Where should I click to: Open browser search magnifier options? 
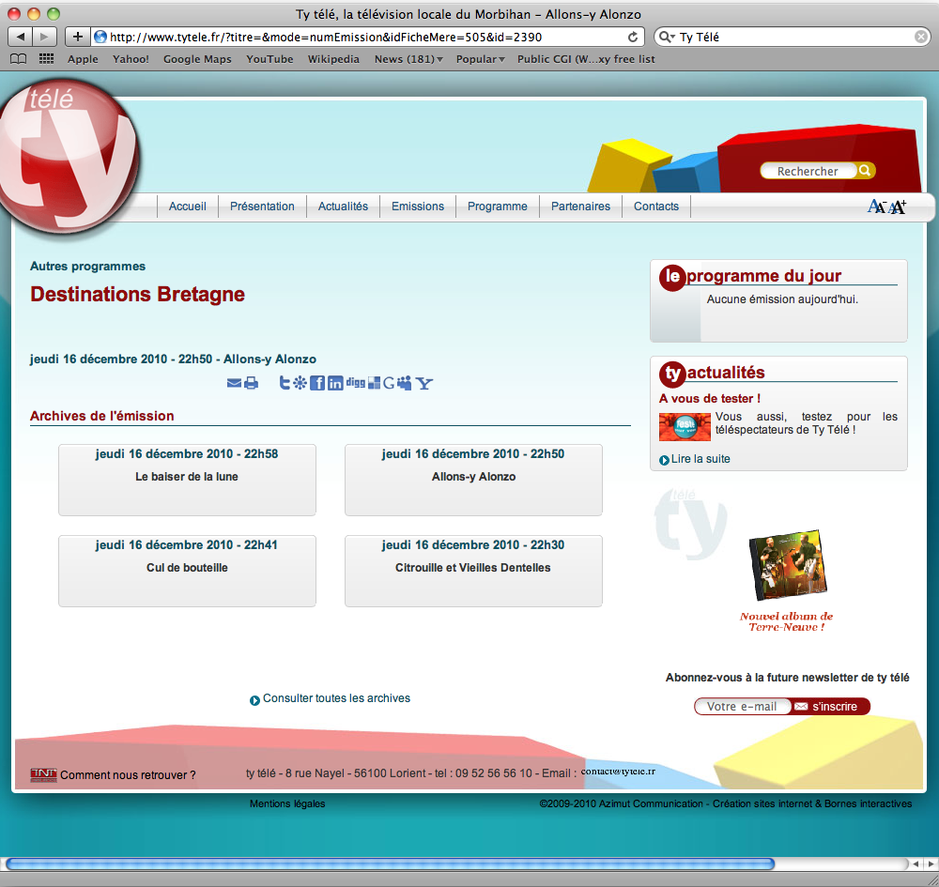667,38
